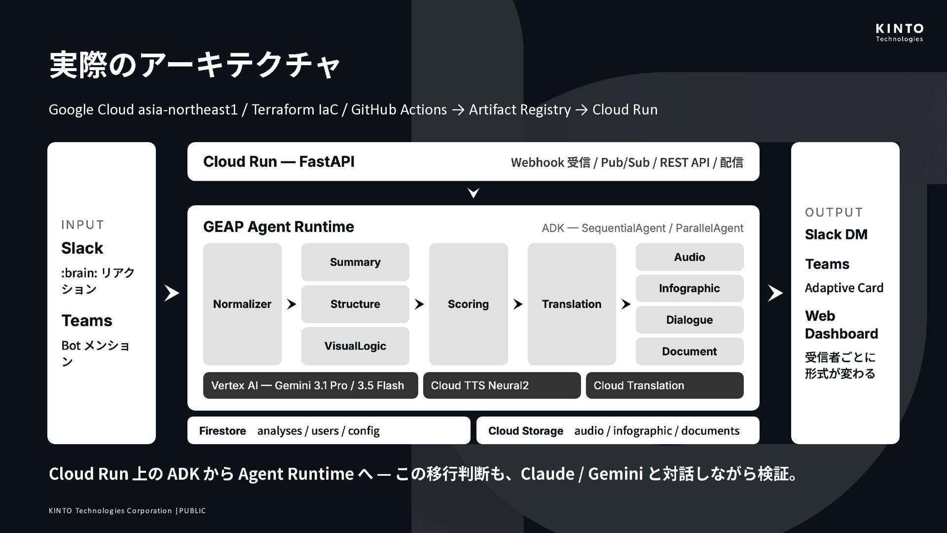947x533 pixels.
Task: Select the Normalizer block
Action: [242, 304]
